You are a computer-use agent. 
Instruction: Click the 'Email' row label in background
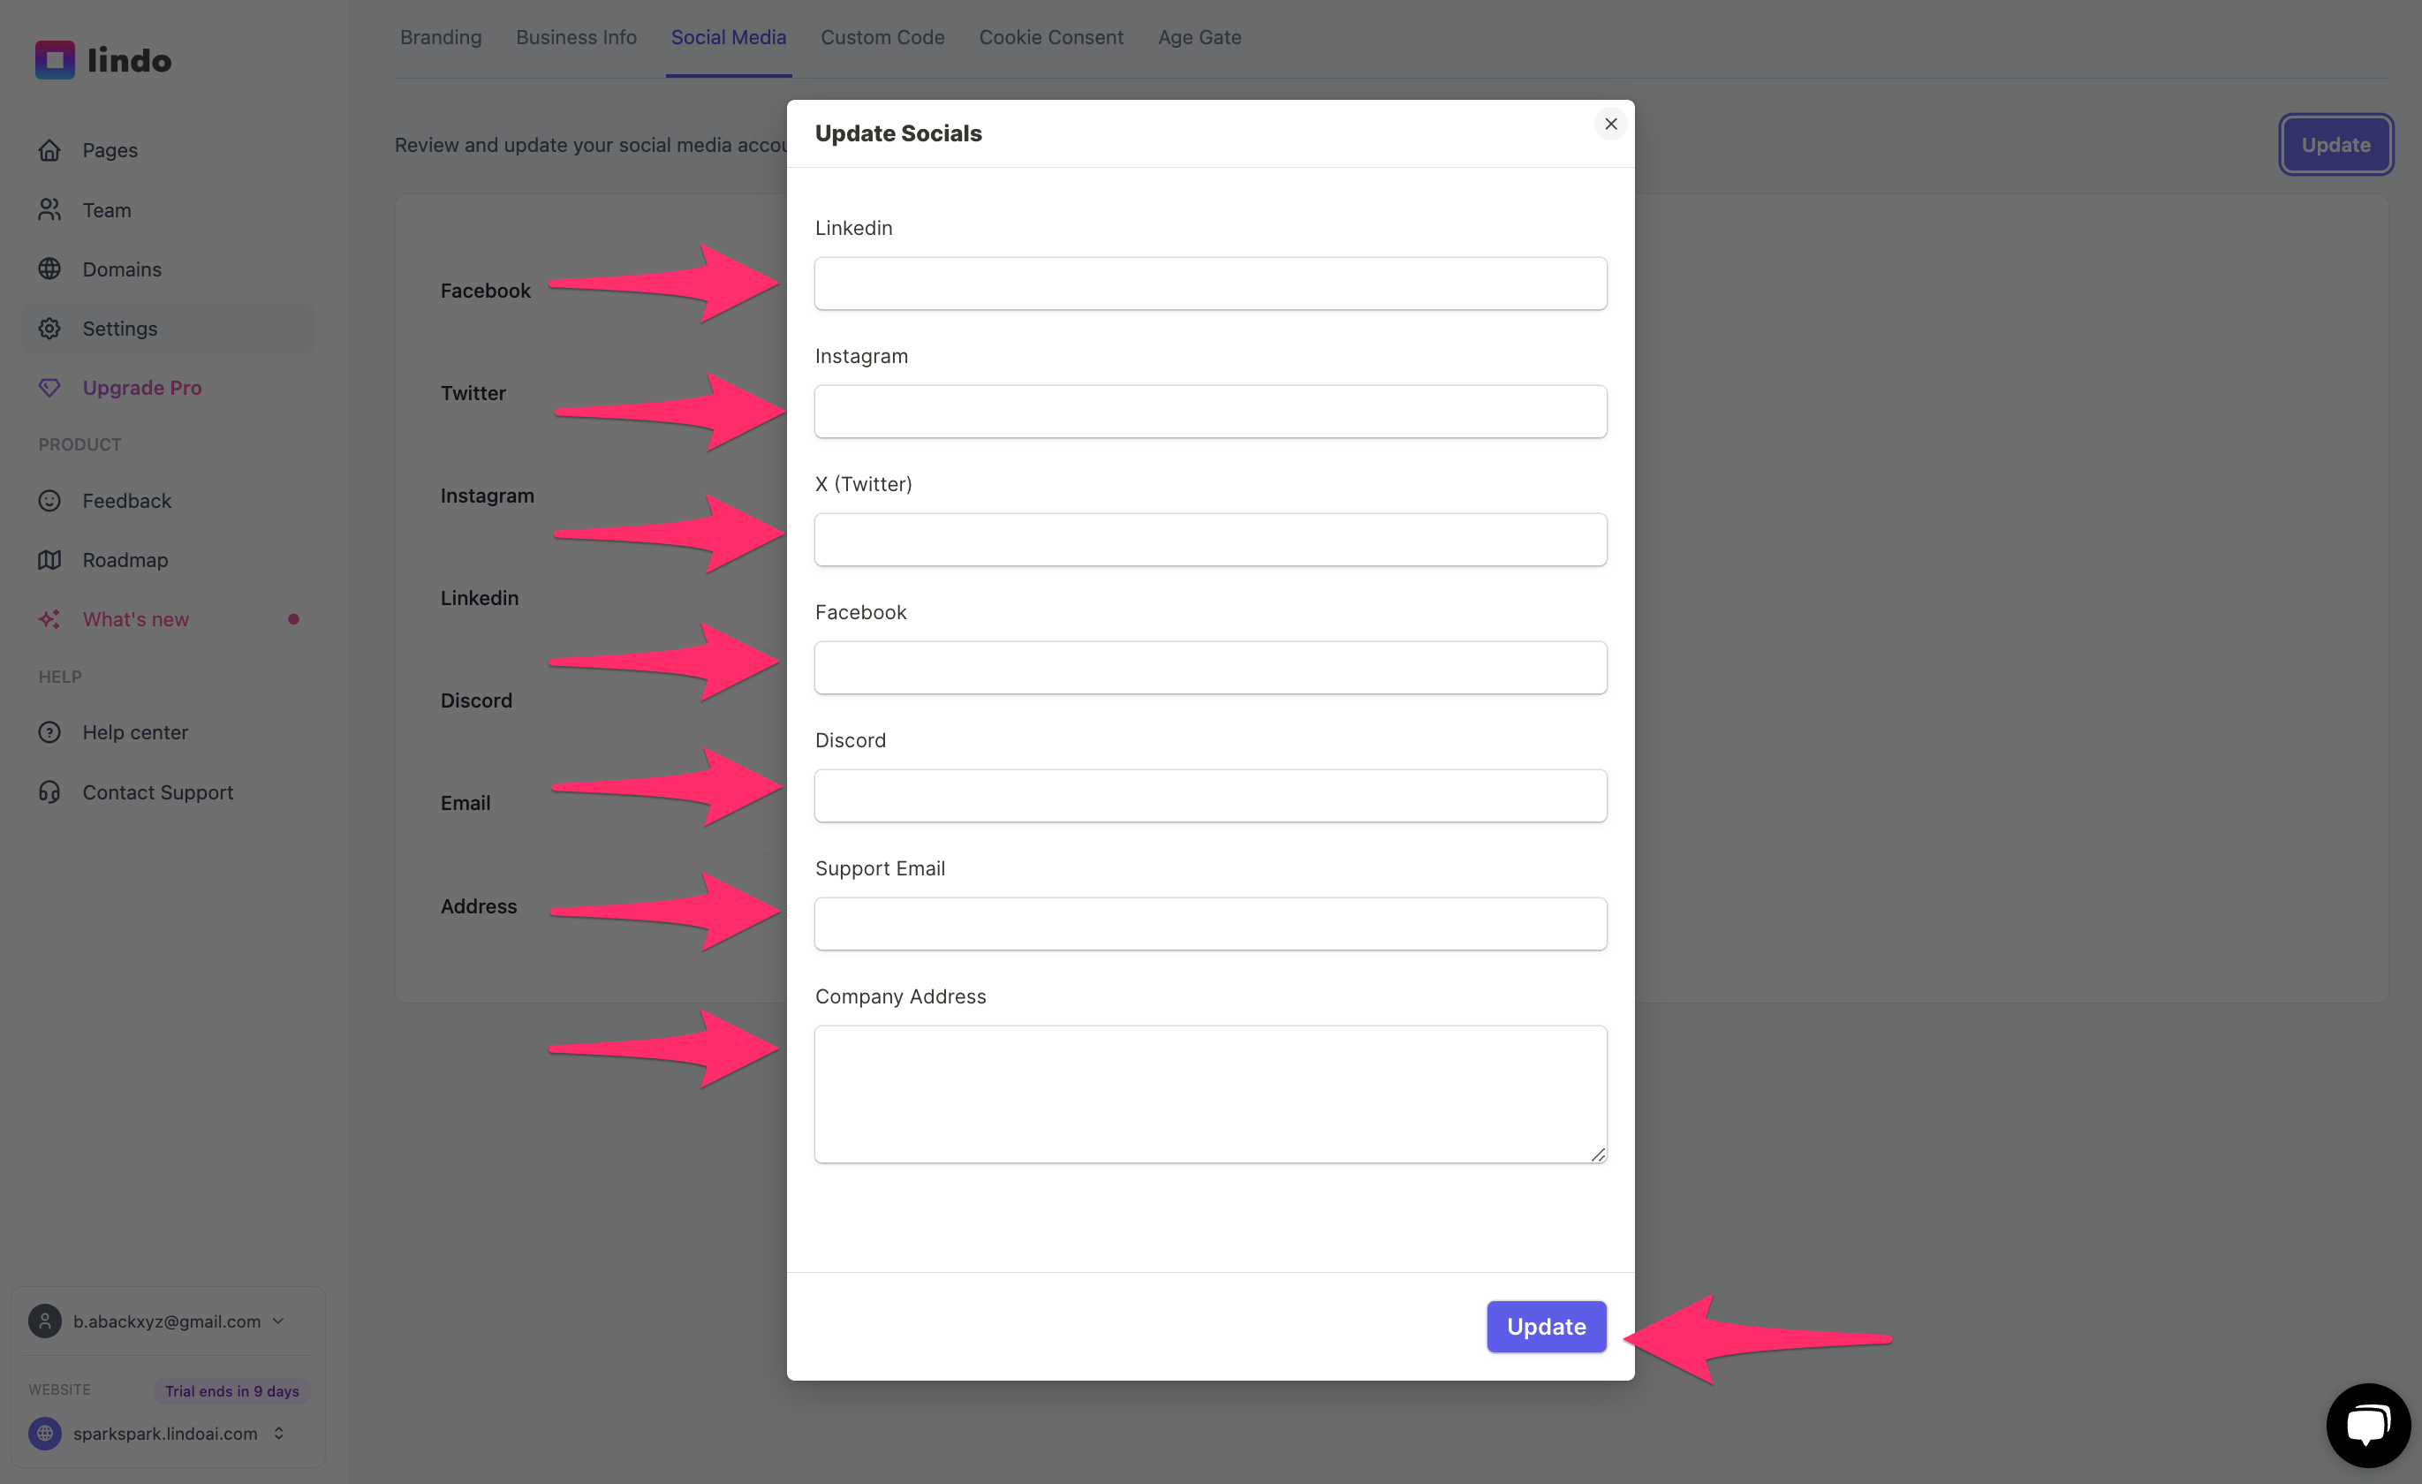coord(465,803)
